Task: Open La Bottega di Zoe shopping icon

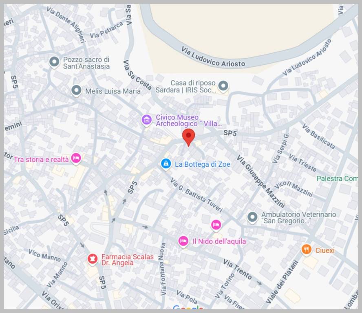Action: (x=166, y=164)
